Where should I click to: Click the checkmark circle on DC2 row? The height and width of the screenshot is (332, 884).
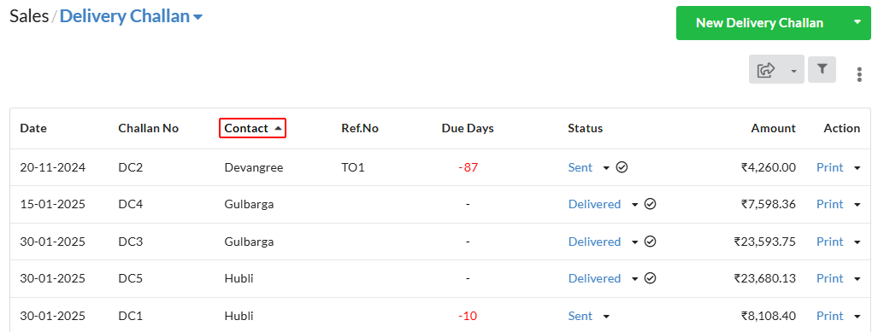point(622,167)
